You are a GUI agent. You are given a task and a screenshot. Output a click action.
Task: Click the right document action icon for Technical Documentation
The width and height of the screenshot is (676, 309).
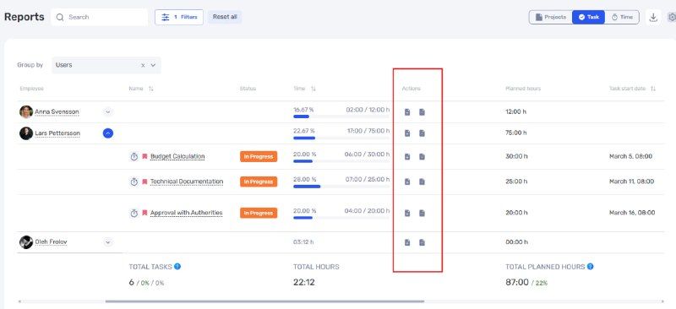point(422,182)
